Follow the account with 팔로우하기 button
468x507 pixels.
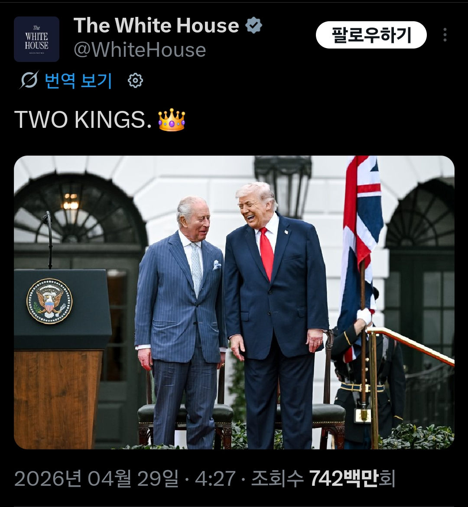click(x=371, y=35)
